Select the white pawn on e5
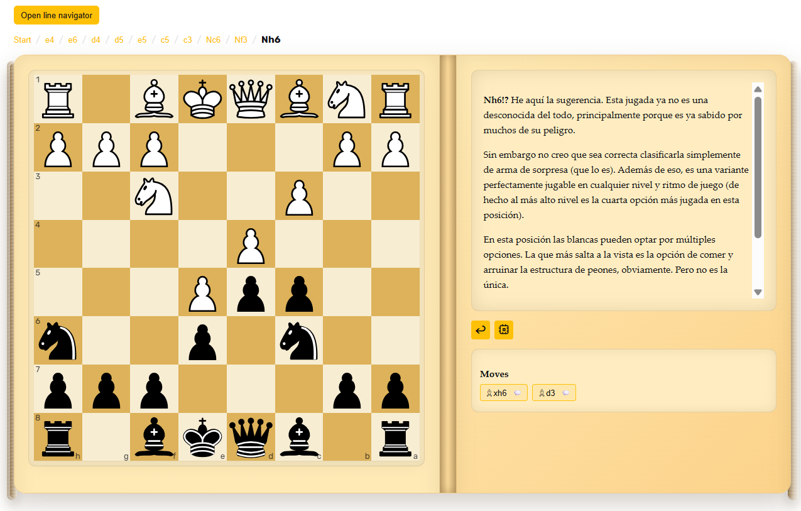 202,292
